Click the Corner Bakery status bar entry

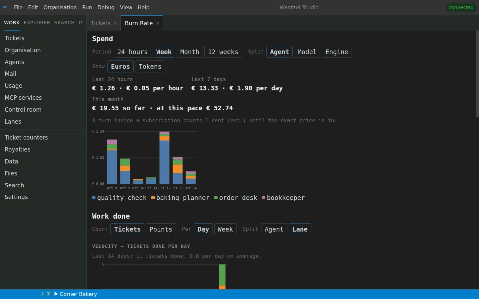[x=75, y=294]
